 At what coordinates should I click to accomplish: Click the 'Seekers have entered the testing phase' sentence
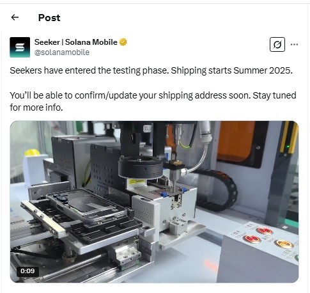tap(89, 70)
